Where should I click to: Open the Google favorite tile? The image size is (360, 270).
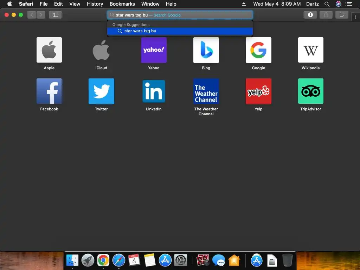click(x=258, y=50)
